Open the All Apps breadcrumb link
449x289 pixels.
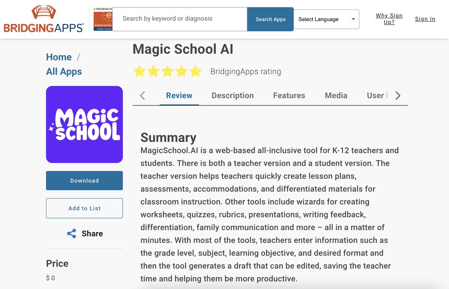click(64, 72)
